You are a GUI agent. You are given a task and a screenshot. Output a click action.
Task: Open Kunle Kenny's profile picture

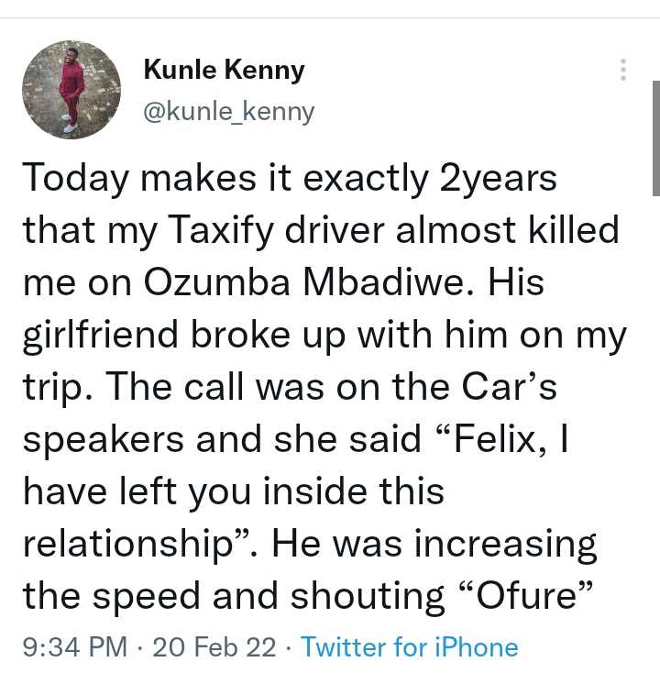point(71,90)
